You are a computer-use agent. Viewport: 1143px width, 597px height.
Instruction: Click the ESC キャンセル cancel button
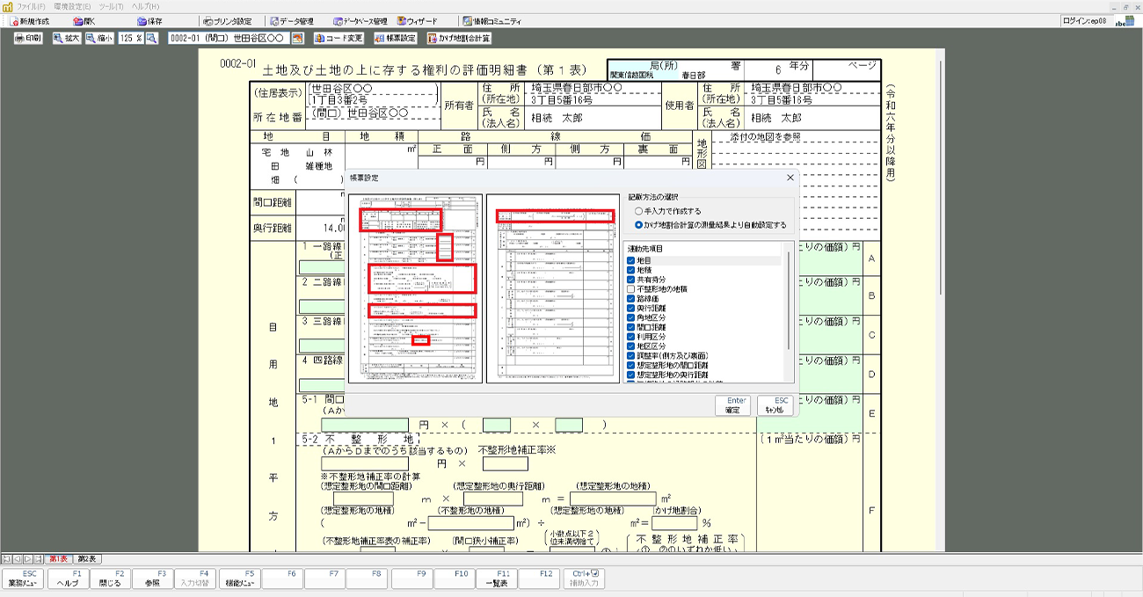(774, 405)
